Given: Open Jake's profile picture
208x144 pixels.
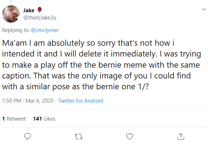Looking at the screenshot, I should (11, 14).
